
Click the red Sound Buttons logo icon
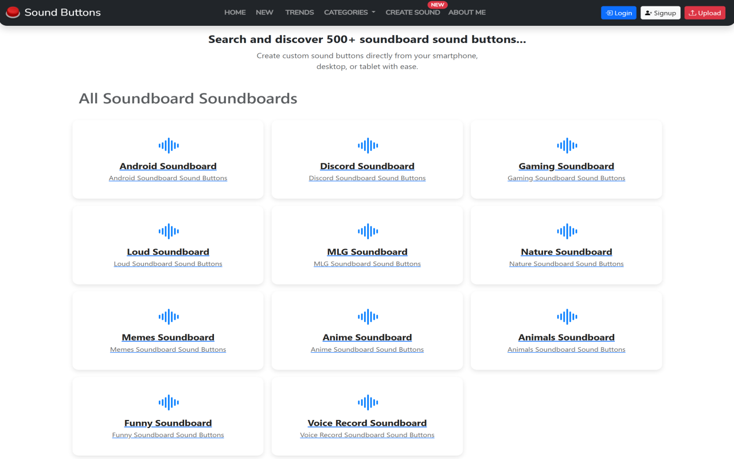tap(12, 12)
